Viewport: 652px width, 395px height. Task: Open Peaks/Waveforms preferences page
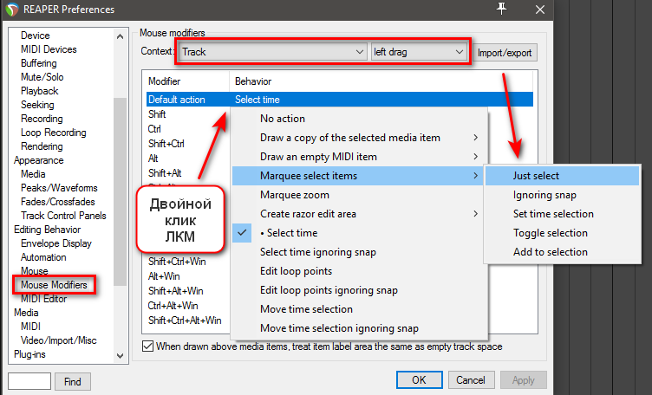[59, 188]
